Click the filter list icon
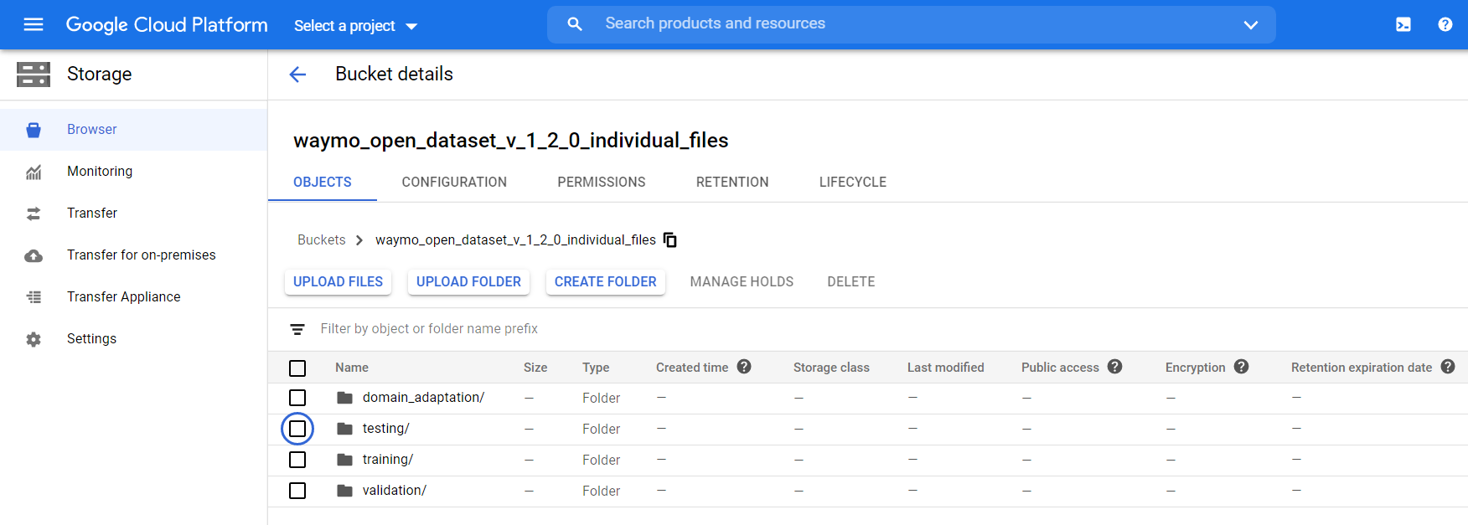Viewport: 1468px width, 525px height. coord(297,329)
